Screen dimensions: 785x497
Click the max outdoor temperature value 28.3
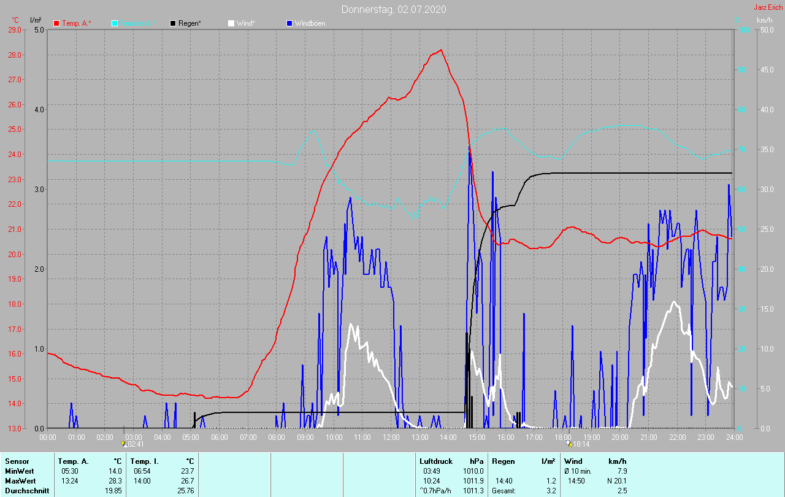115,481
